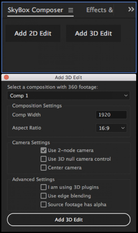Switch to the Effects & Presets tab

100,10
